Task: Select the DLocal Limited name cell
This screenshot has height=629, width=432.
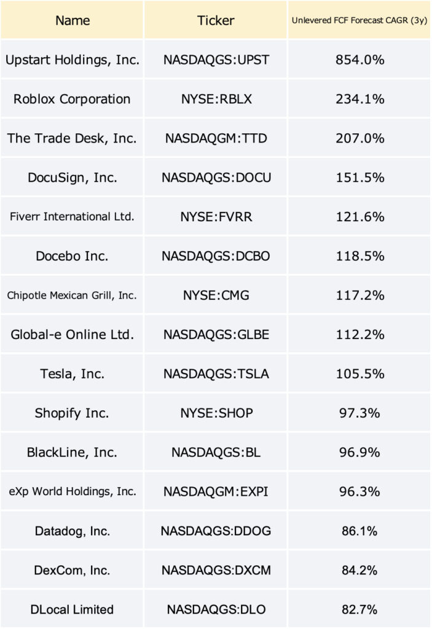Action: click(72, 610)
